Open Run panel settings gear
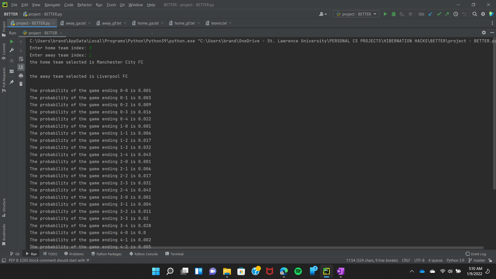 tap(484, 33)
